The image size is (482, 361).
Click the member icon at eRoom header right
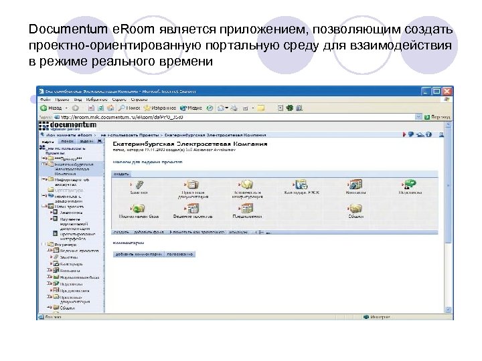pos(441,134)
